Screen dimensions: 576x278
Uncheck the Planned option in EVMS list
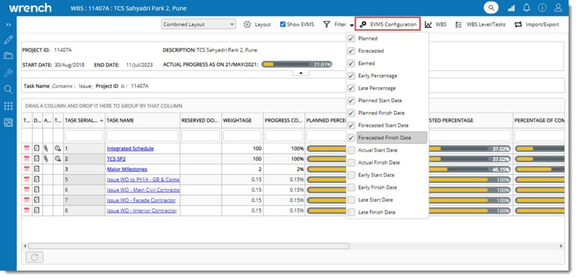pyautogui.click(x=352, y=39)
